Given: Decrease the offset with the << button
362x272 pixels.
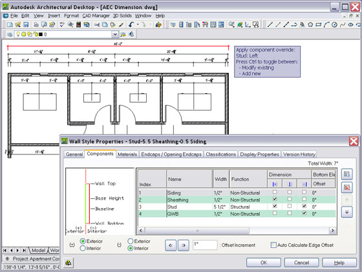Looking at the screenshot, I should pos(171,245).
